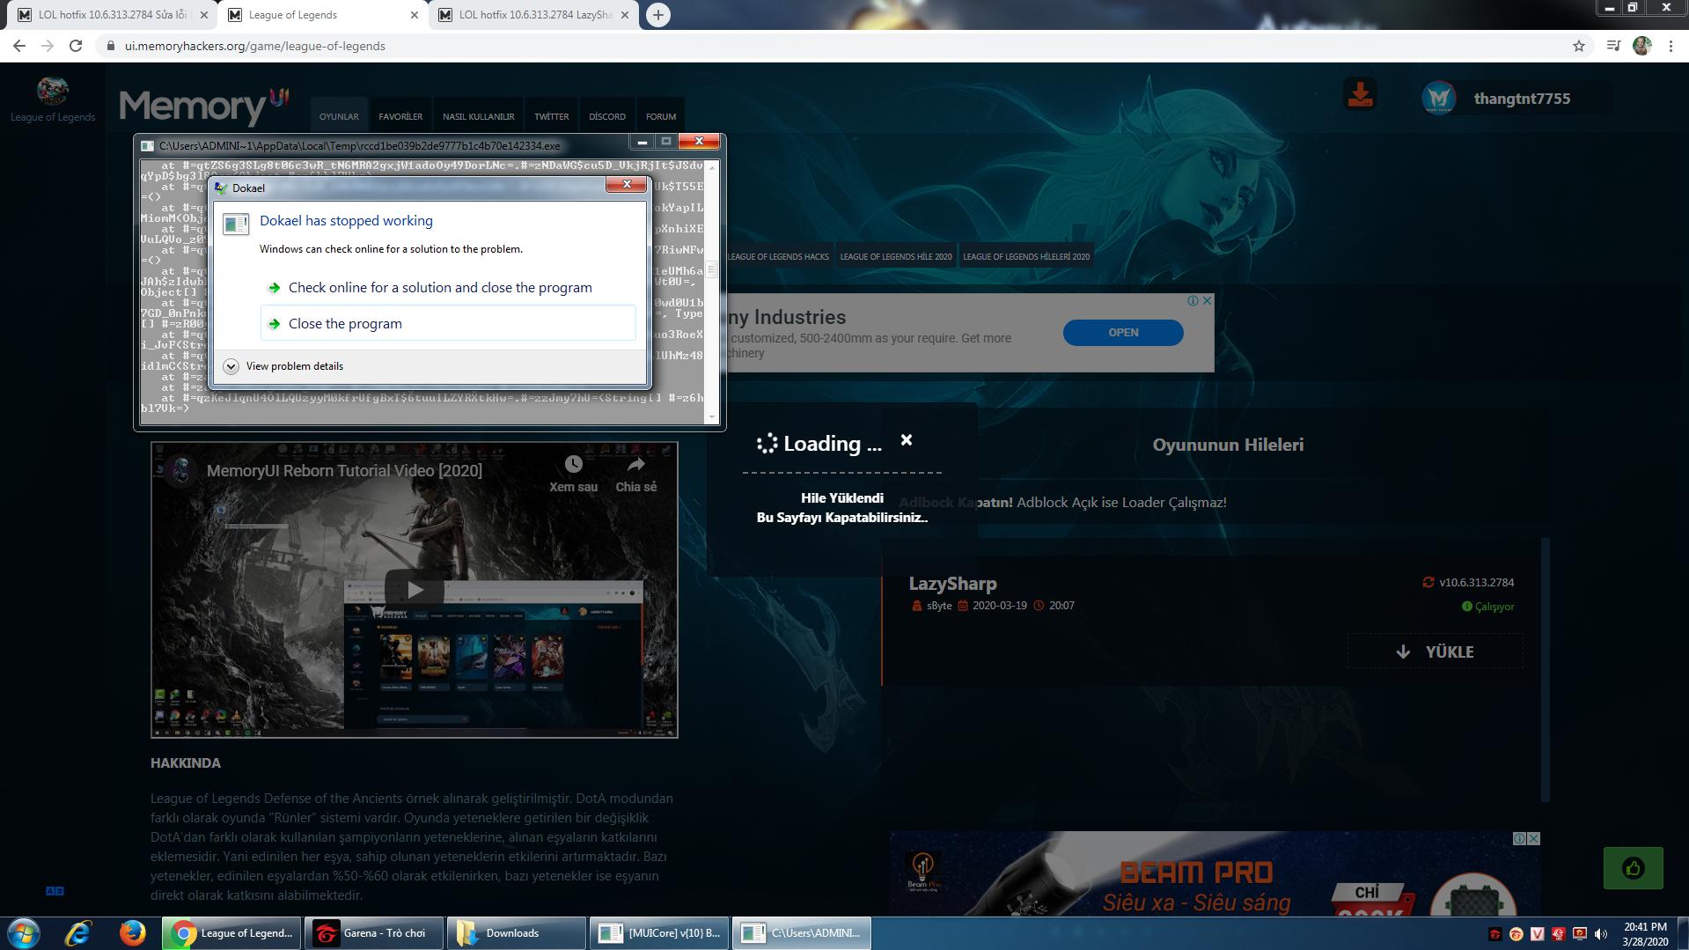
Task: Click the black Garena icon in system tray
Action: click(x=1494, y=933)
